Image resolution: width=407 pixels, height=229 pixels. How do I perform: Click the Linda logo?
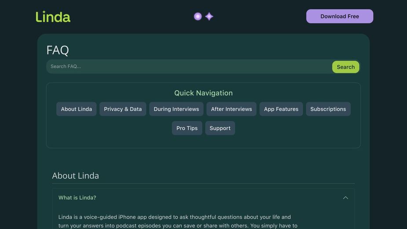point(53,17)
